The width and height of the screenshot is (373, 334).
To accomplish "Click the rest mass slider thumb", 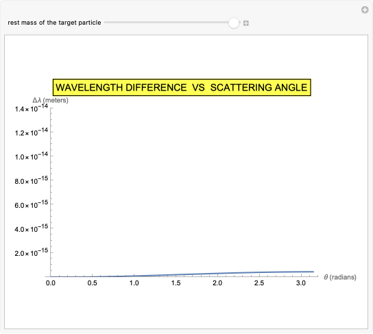I will (x=234, y=23).
